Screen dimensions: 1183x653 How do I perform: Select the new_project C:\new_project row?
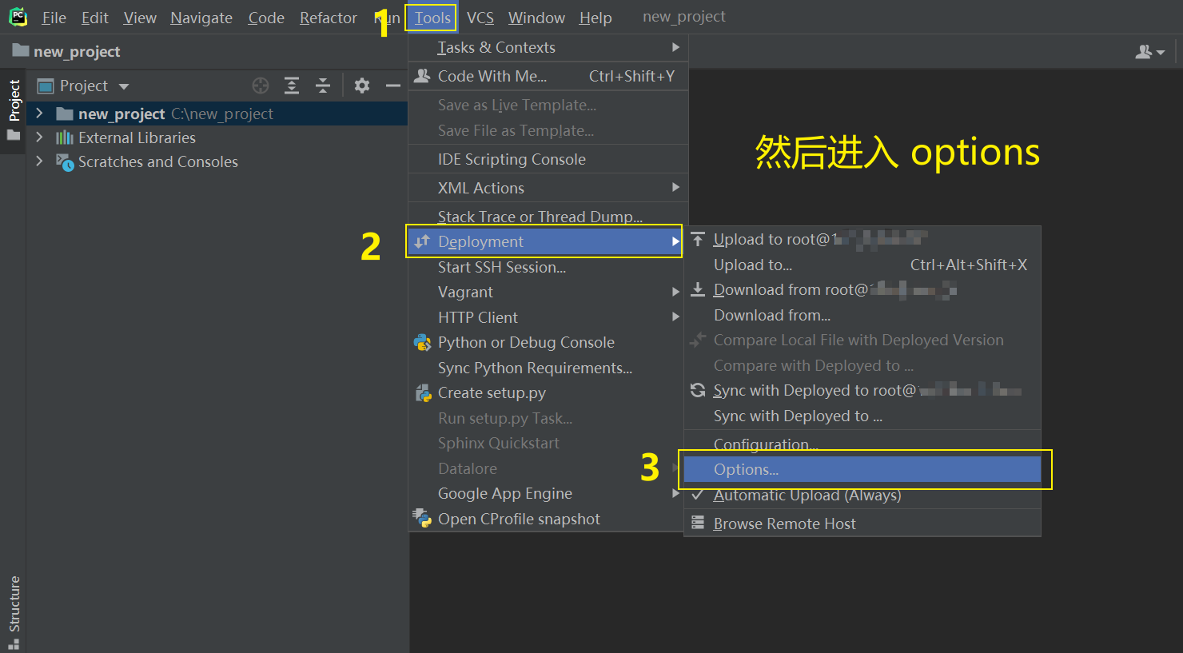(x=217, y=113)
